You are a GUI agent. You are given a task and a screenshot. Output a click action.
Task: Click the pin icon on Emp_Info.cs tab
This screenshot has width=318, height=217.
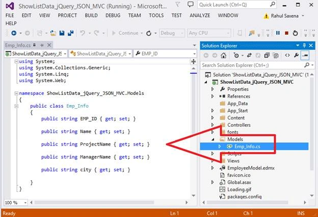(42, 45)
